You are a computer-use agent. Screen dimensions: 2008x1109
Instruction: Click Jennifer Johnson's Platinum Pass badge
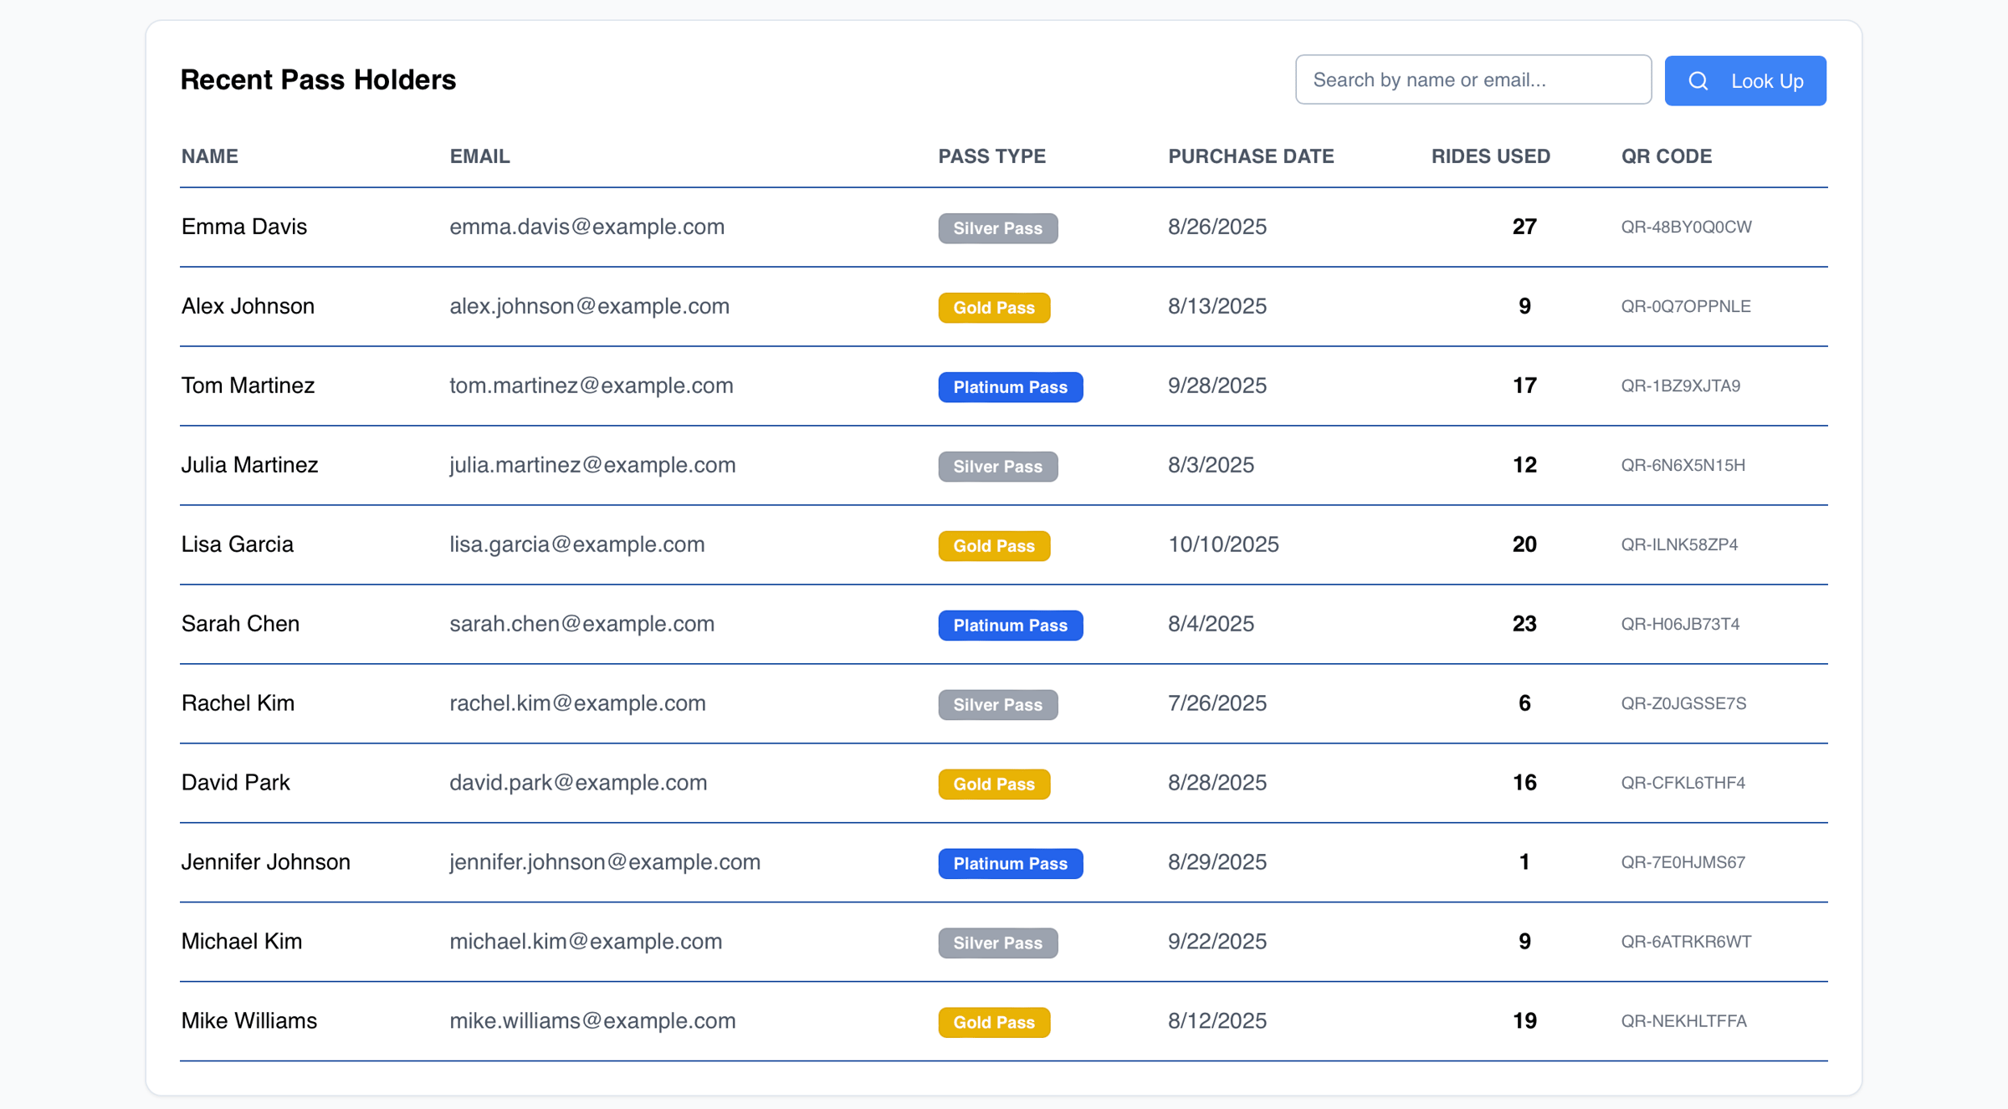pos(1010,863)
